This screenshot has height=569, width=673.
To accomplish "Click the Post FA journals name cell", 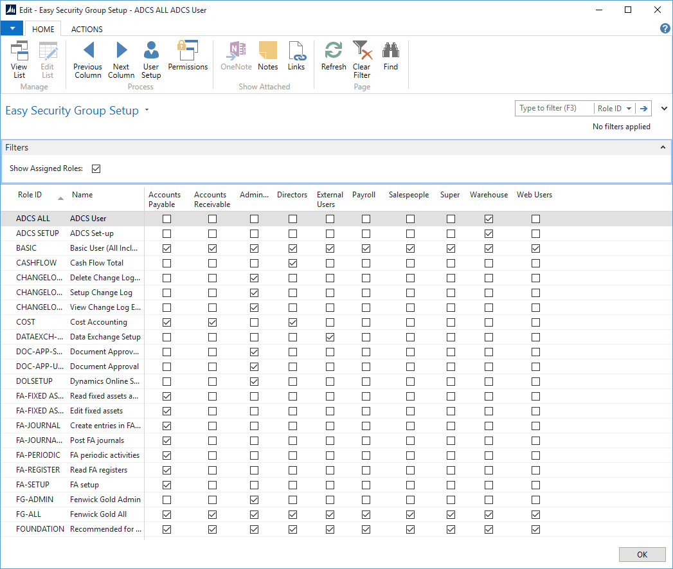I will (97, 440).
